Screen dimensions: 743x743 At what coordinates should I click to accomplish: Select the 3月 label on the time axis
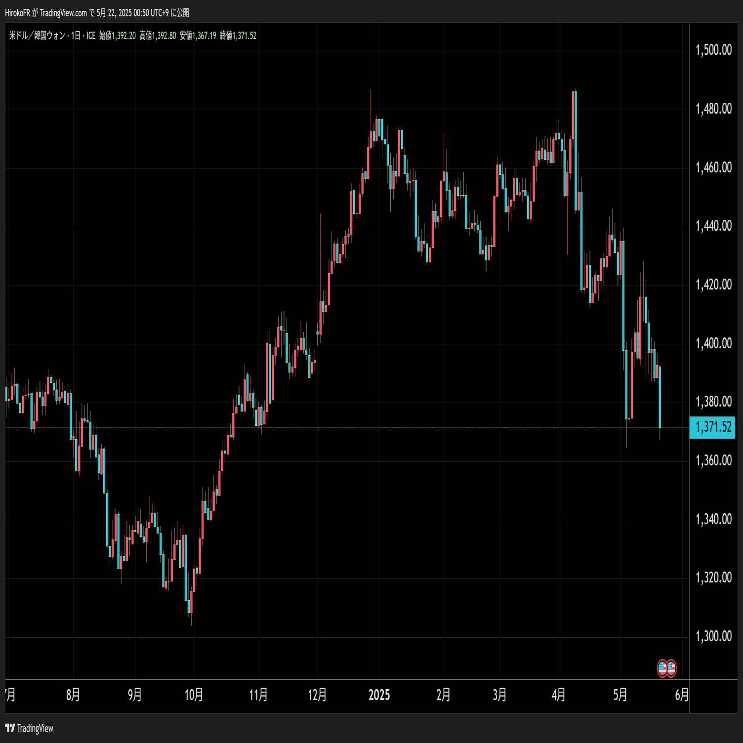[x=500, y=695]
